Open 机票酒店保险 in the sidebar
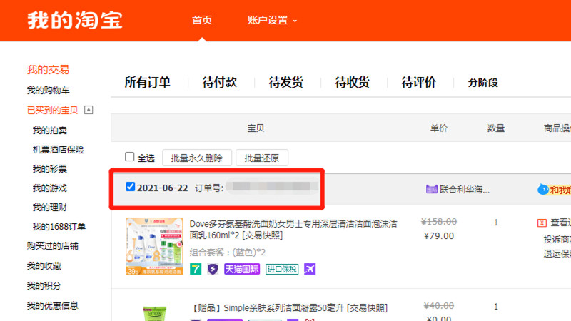Screen dimensions: 571x321 click(59, 150)
